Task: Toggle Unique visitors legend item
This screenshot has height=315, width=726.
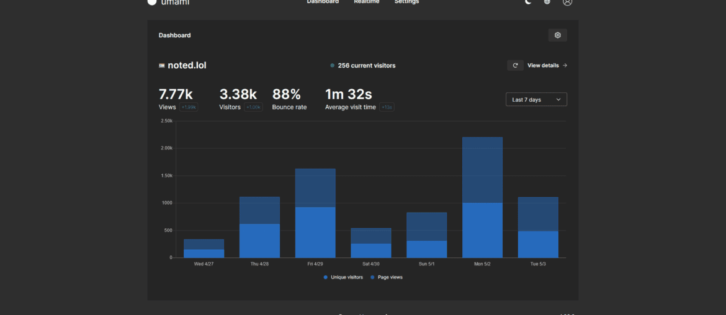Action: pos(343,277)
